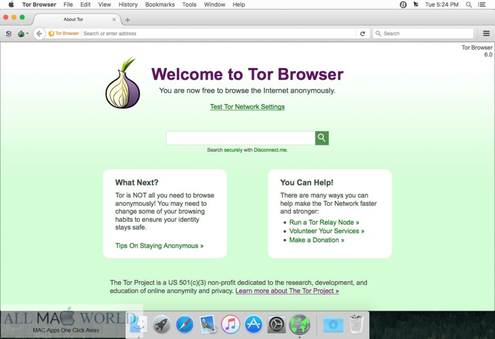Screen dimensions: 495x339
Task: Select the About Tor tab
Action: 73,19
